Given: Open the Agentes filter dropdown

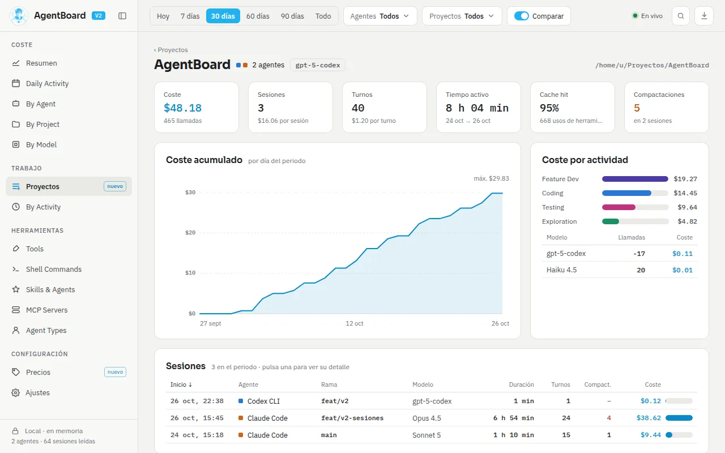Looking at the screenshot, I should coord(380,16).
